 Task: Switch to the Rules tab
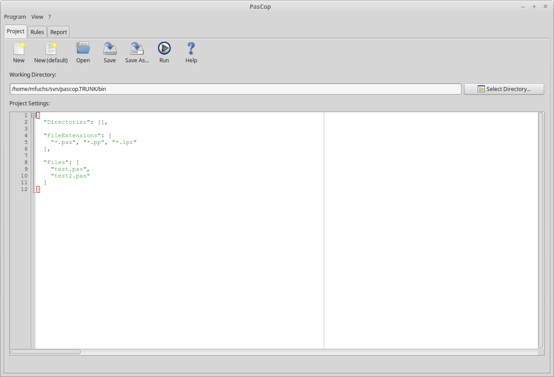point(37,32)
